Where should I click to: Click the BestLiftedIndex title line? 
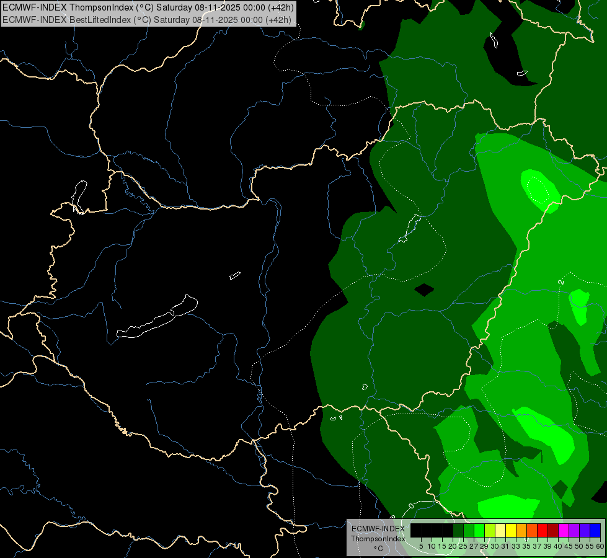(147, 20)
